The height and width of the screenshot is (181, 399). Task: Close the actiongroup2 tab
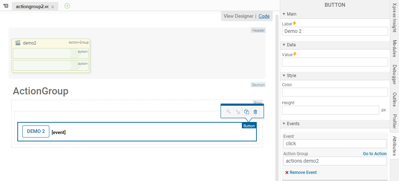coord(53,7)
